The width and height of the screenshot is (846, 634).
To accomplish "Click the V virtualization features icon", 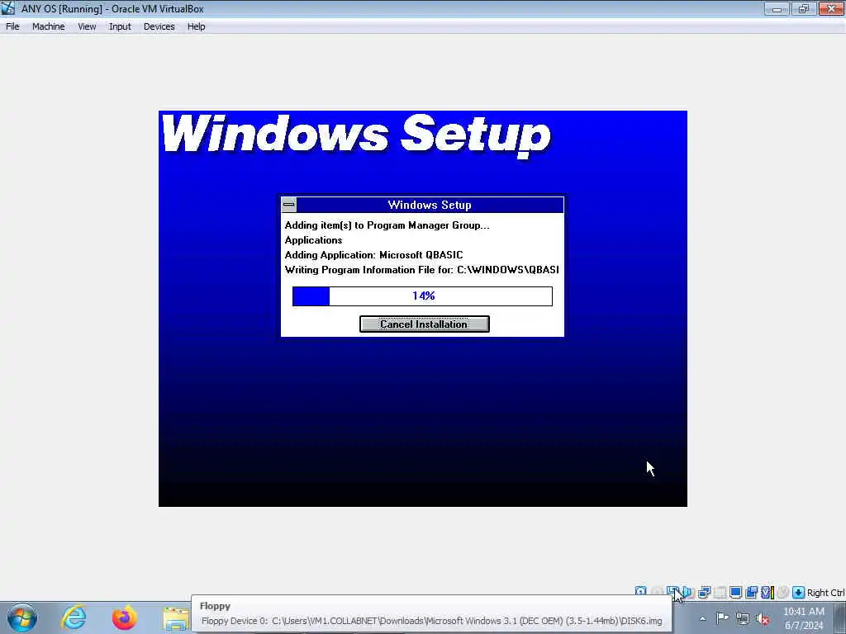I will click(767, 592).
